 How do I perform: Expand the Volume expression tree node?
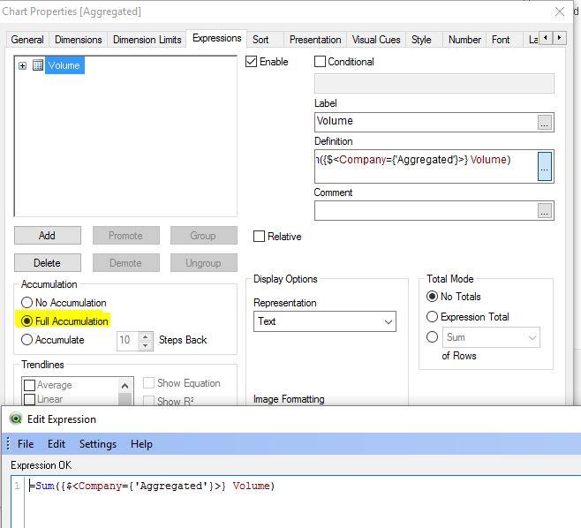(x=23, y=65)
